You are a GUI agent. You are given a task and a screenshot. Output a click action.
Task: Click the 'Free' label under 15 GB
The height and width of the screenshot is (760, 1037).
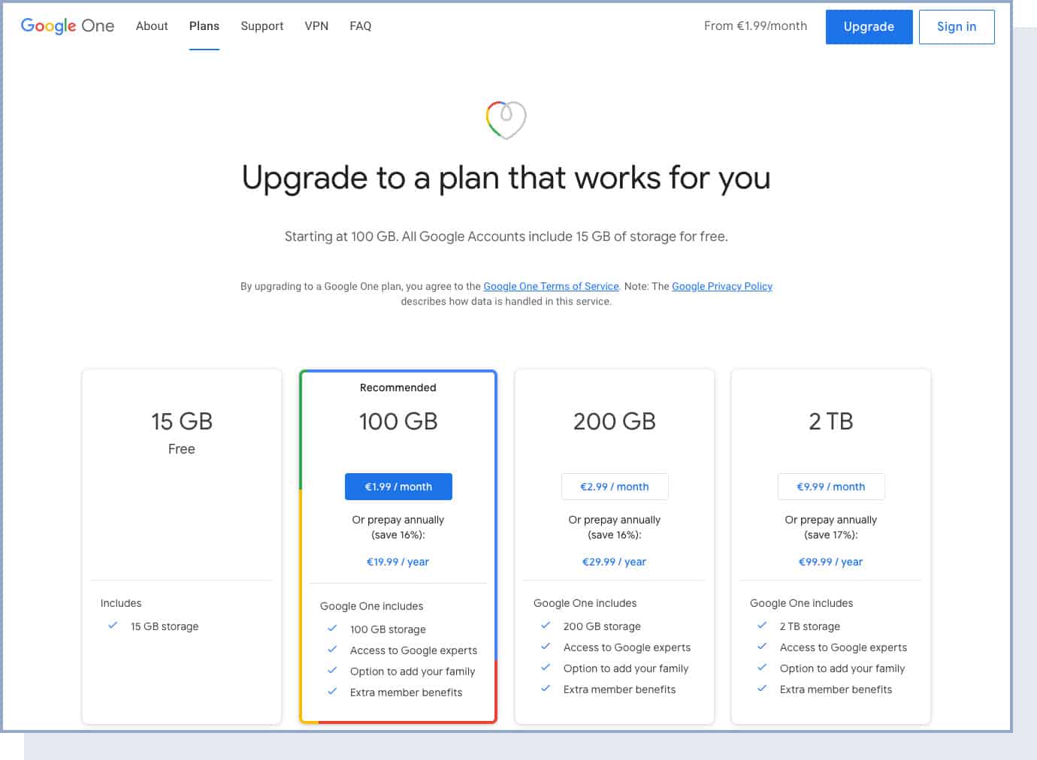click(x=182, y=449)
